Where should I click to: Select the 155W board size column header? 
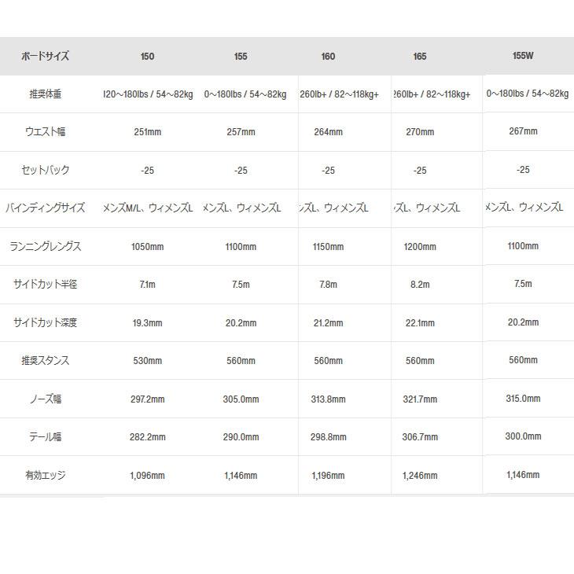point(523,56)
